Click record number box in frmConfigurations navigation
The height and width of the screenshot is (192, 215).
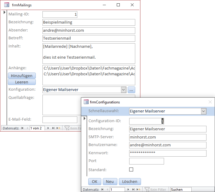pyautogui.click(x=117, y=189)
